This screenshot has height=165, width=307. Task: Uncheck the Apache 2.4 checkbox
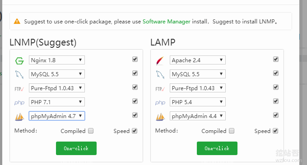tap(276, 59)
